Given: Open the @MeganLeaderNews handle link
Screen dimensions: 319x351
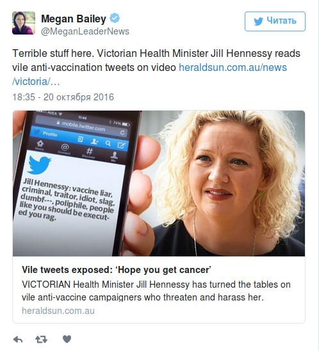Looking at the screenshot, I should (85, 31).
